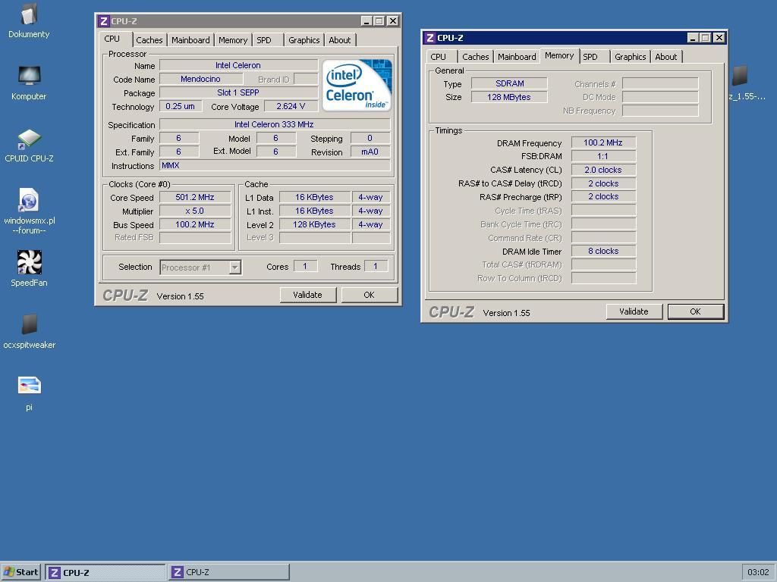Screen dimensions: 777x582
Task: Click the Intel Celeron inside logo
Action: (357, 85)
